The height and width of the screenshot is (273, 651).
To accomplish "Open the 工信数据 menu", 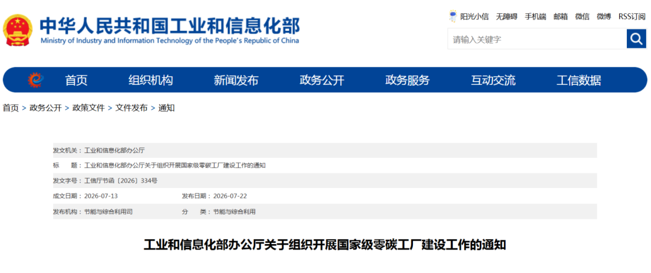I will click(x=579, y=80).
